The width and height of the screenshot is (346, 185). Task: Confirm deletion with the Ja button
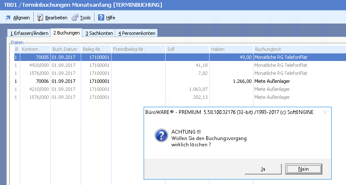click(x=263, y=169)
